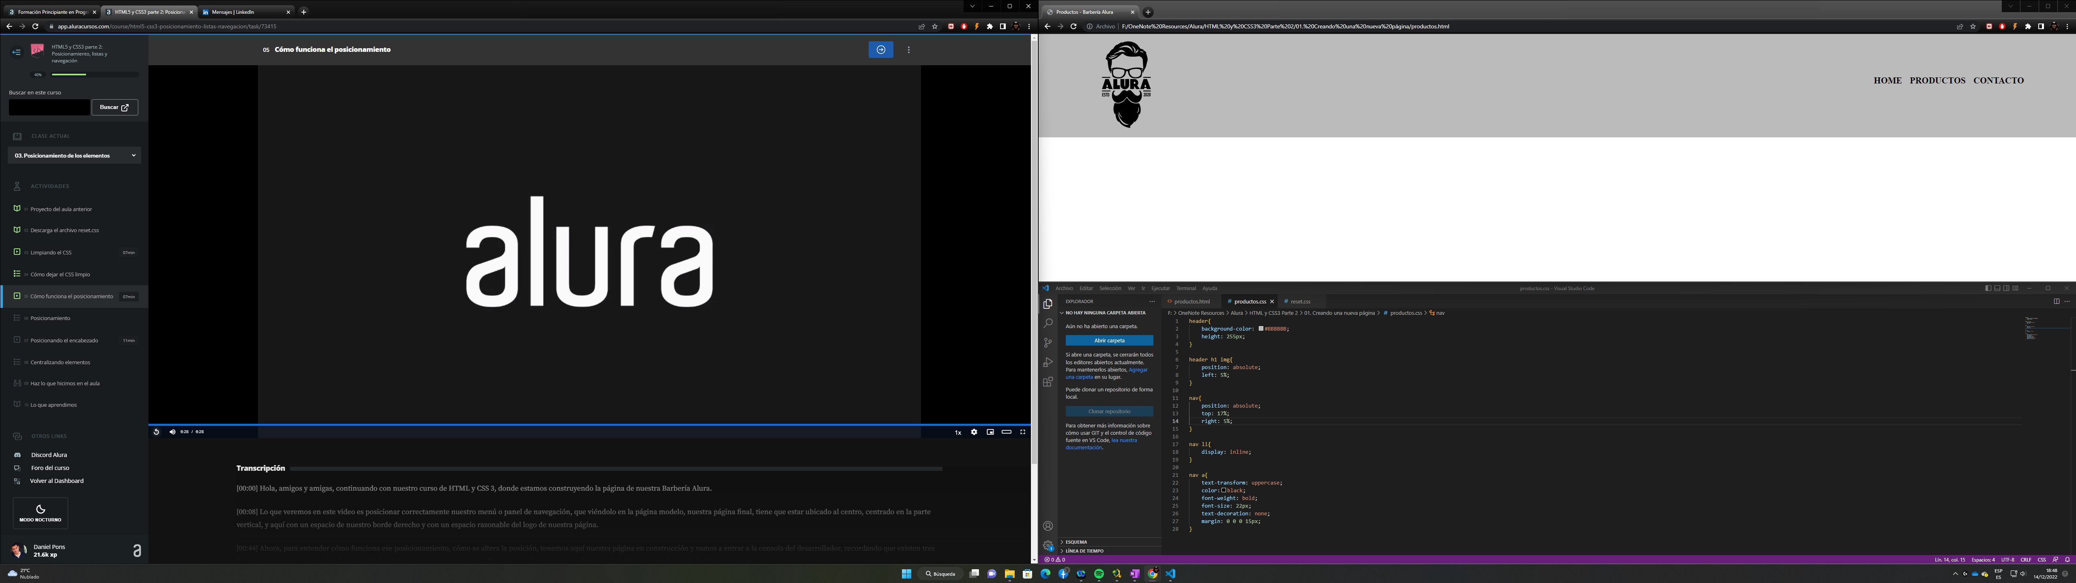2076x583 pixels.
Task: Click Agregar una carpeta link
Action: coord(1107,373)
